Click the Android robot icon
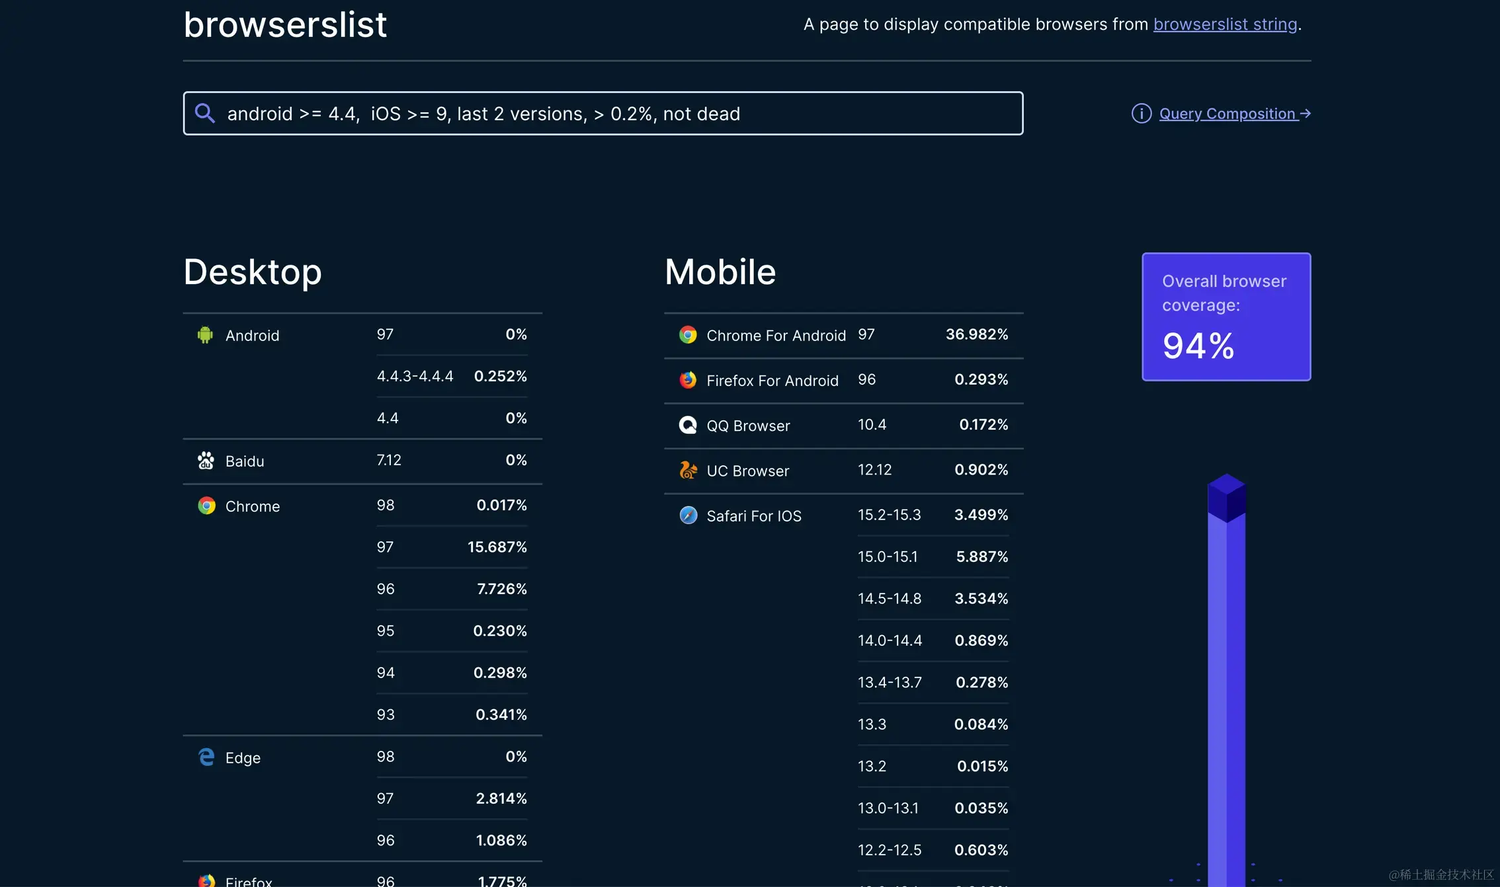The image size is (1500, 887). coord(205,335)
